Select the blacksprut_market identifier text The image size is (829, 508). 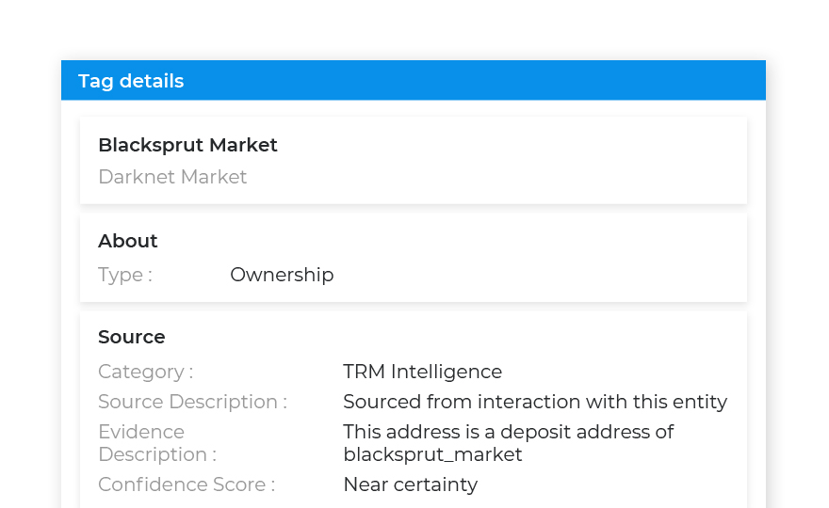pos(432,454)
